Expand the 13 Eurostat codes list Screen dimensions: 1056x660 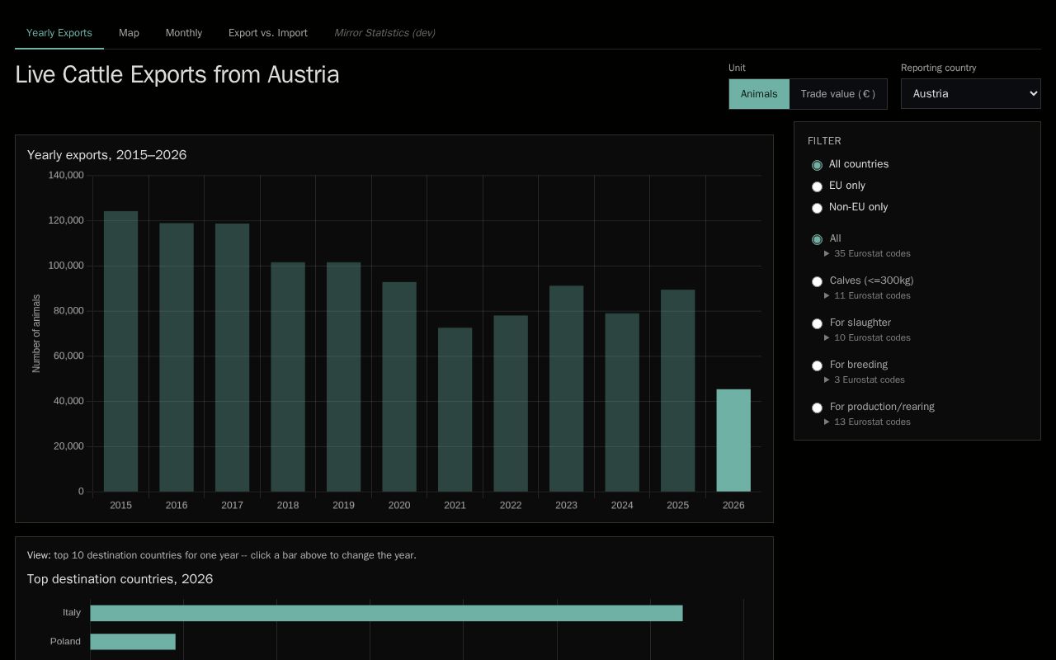[x=867, y=422]
